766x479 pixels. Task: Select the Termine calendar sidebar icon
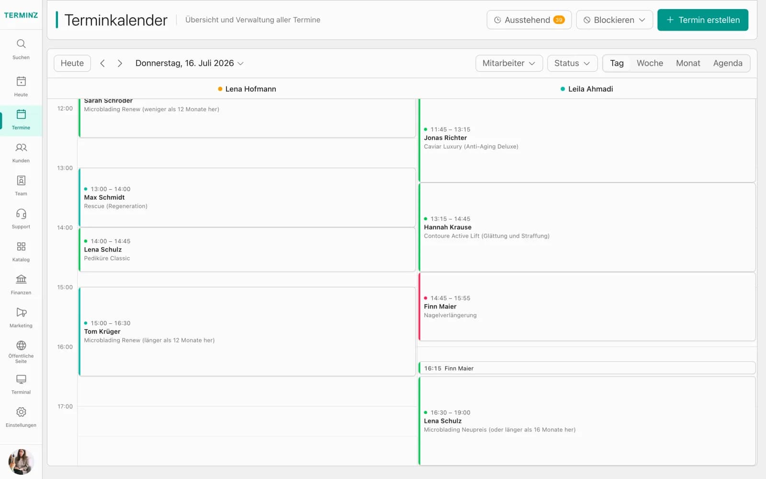click(x=21, y=120)
